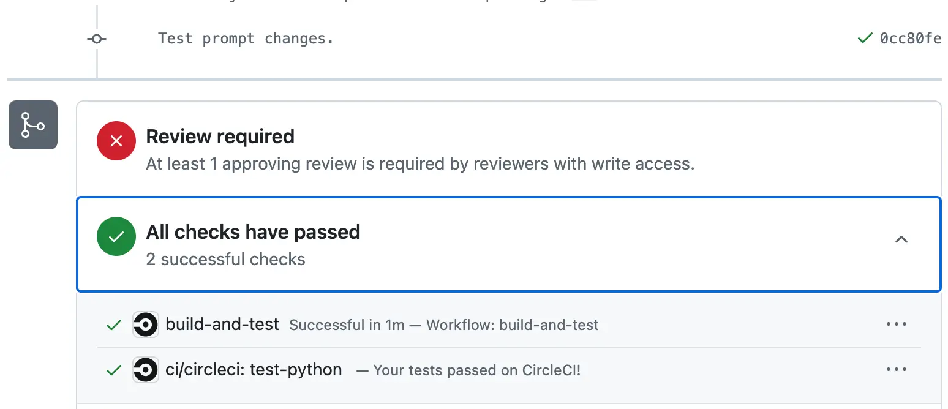
Task: Click the red X Review required icon
Action: (116, 141)
